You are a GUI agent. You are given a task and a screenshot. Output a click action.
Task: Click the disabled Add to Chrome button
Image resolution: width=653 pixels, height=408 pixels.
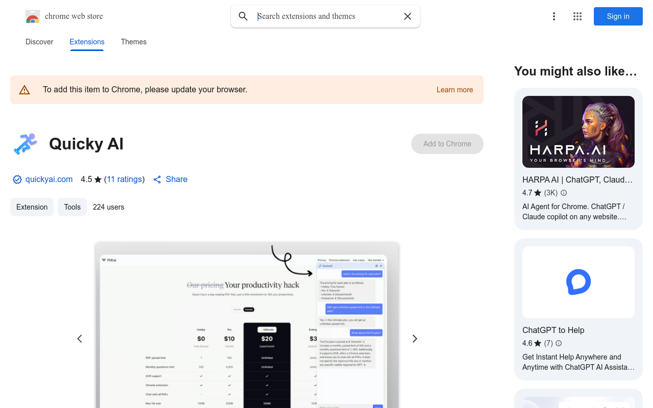coord(447,144)
